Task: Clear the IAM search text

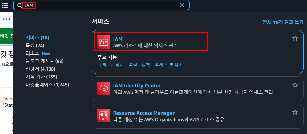Action: 182,6
